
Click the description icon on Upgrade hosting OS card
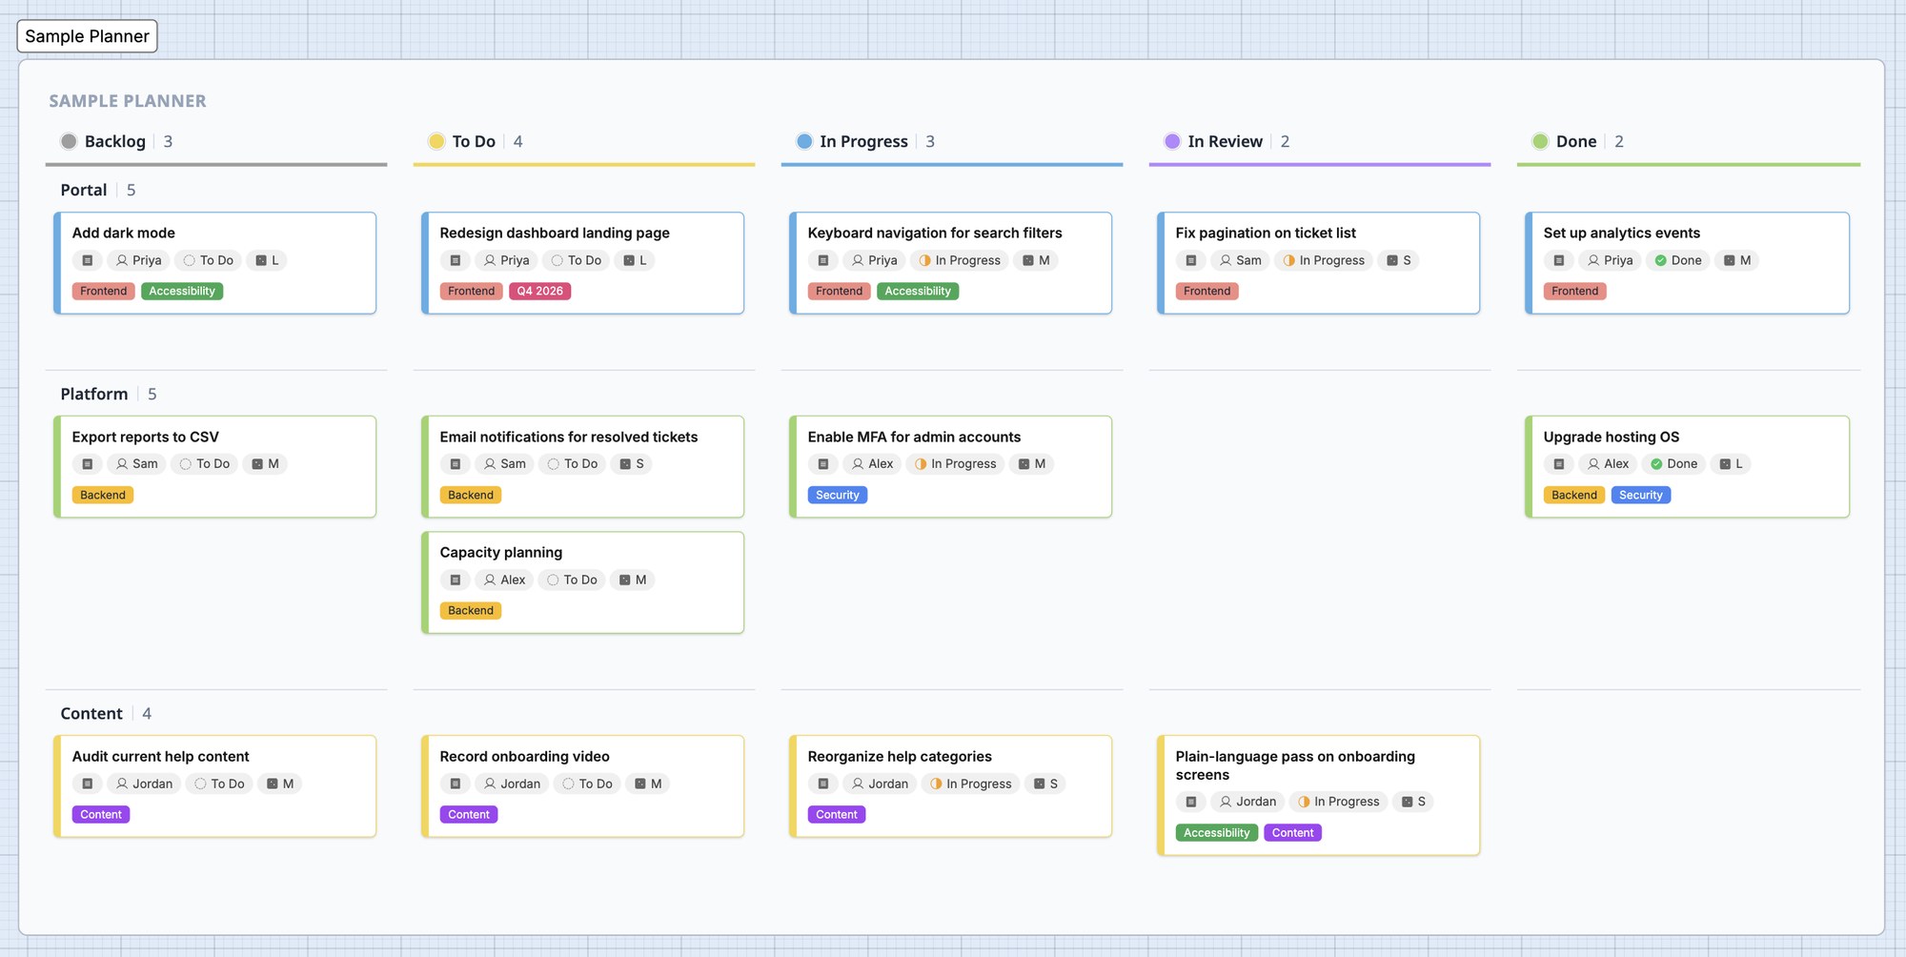(x=1558, y=464)
